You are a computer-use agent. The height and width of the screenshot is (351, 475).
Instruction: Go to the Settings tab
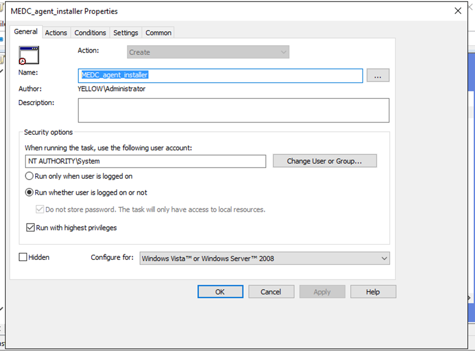coord(126,33)
